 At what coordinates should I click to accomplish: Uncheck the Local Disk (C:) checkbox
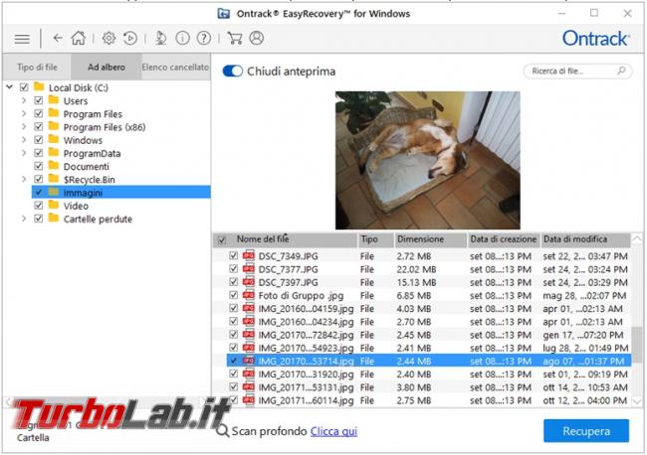pos(24,87)
